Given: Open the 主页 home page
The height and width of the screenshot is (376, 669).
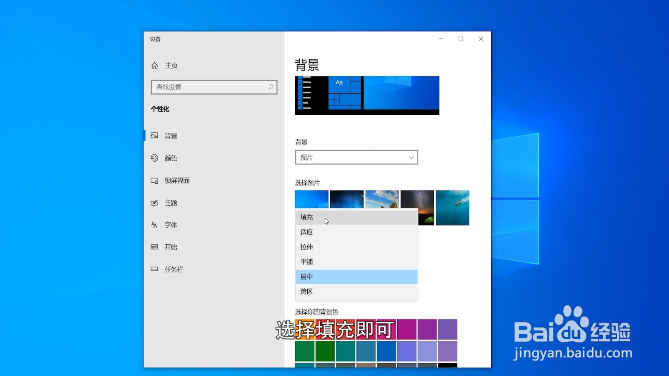Looking at the screenshot, I should point(171,66).
